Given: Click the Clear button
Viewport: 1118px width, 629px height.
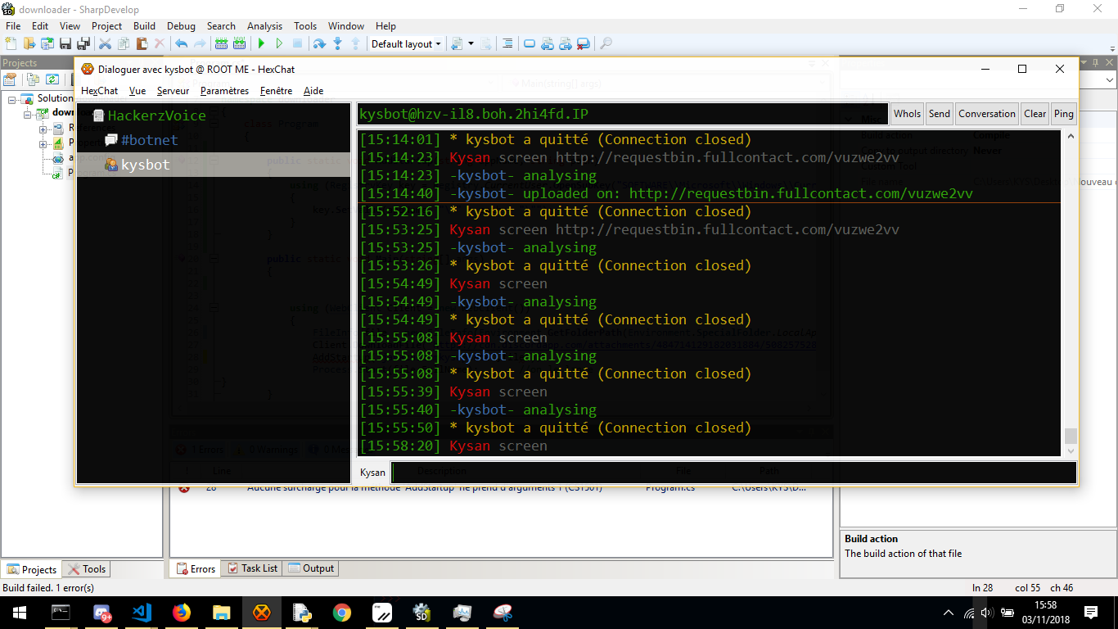Looking at the screenshot, I should click(1035, 114).
